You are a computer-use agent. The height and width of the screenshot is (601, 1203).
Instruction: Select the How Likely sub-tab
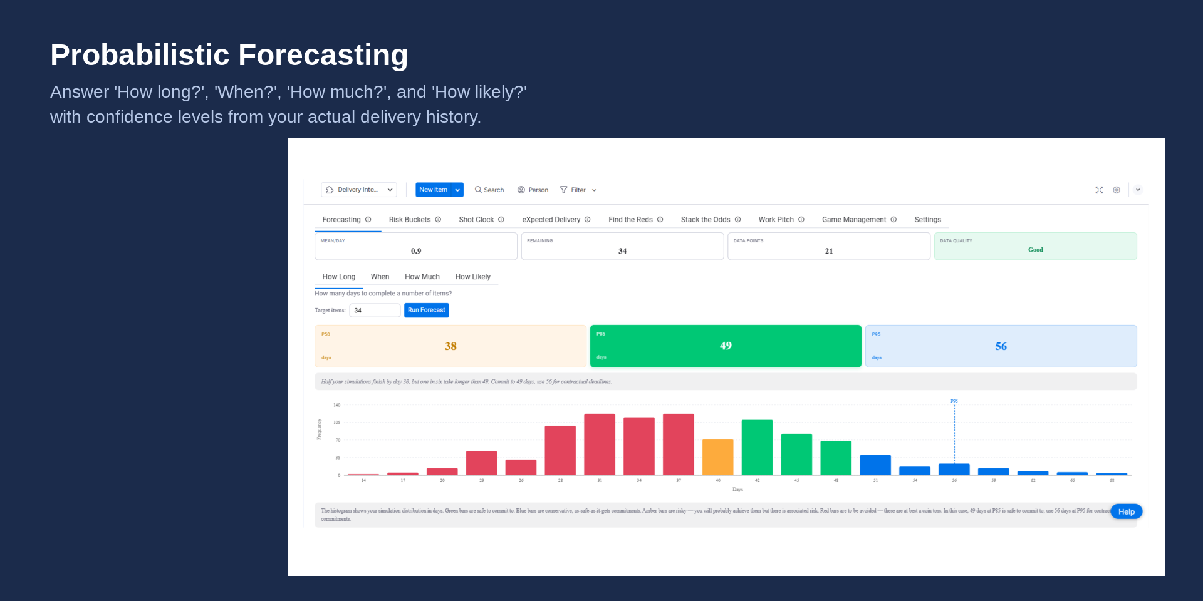[x=472, y=277]
